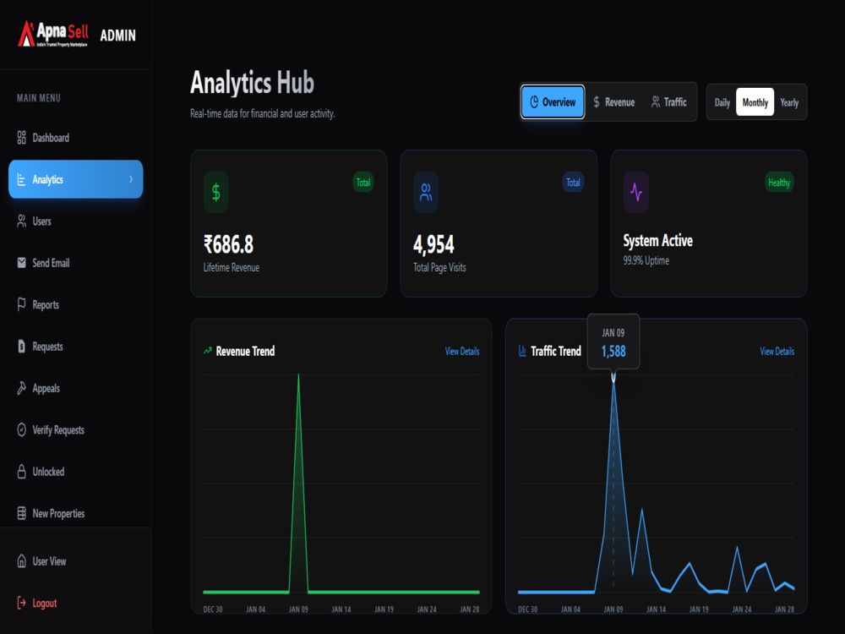The width and height of the screenshot is (845, 634).
Task: Click the Verify Requests badge icon
Action: (22, 429)
